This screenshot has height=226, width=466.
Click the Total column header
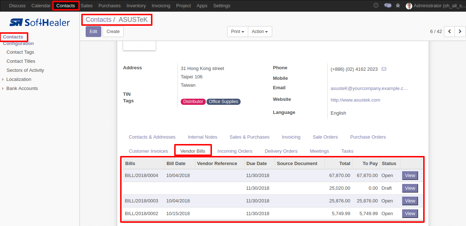338,164
